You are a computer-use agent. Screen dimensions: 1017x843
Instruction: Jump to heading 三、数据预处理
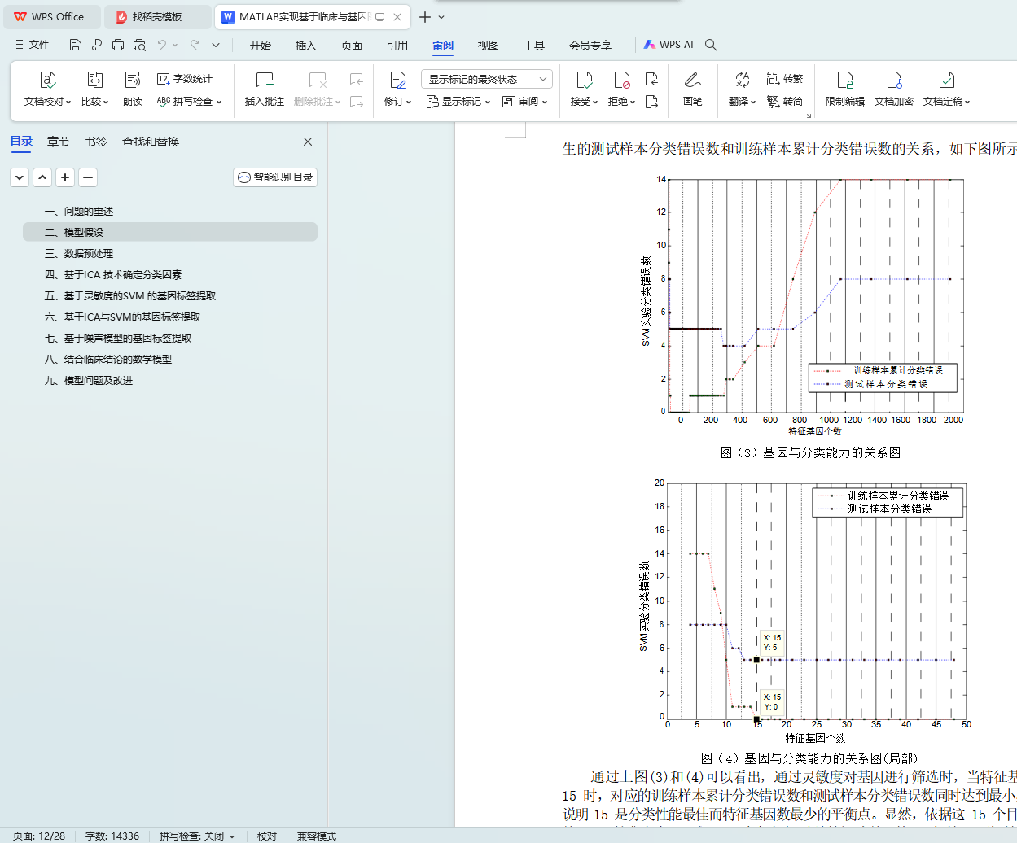pos(79,254)
